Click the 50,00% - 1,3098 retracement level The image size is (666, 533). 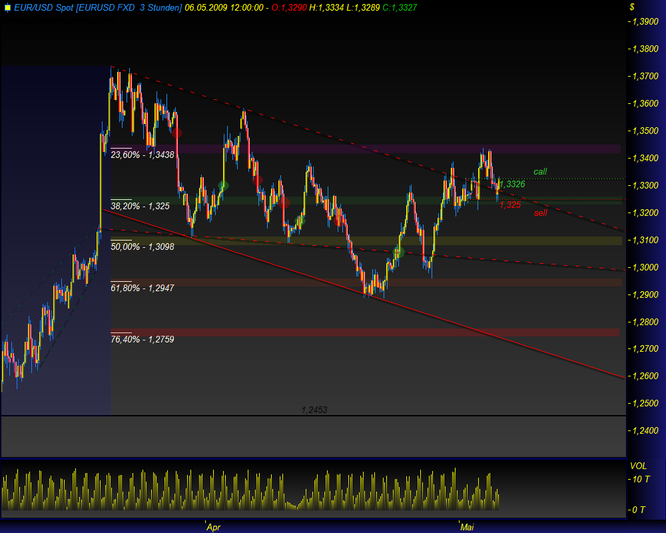tap(142, 247)
